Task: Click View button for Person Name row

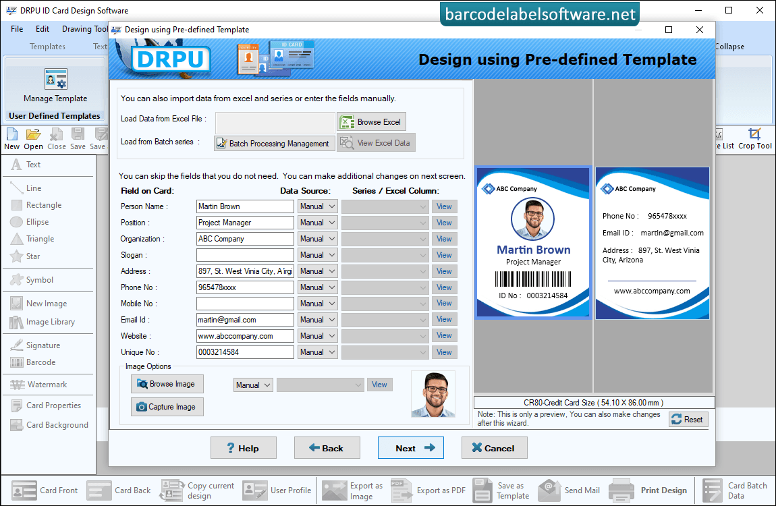Action: click(x=444, y=206)
